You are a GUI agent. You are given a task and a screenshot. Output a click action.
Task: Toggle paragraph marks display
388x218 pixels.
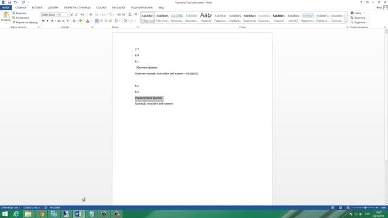(x=136, y=15)
